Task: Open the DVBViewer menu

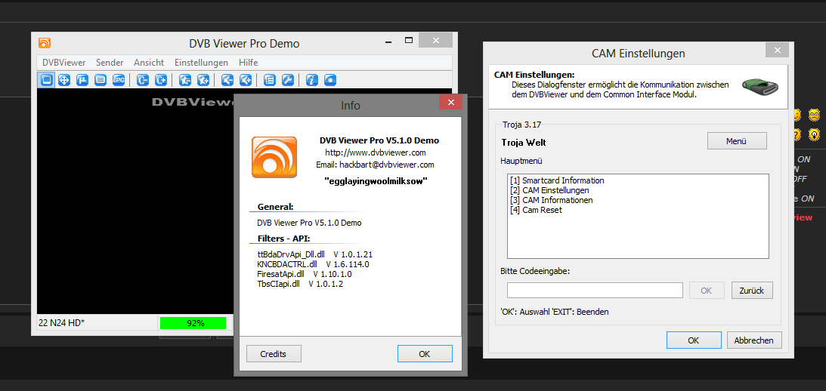Action: click(x=64, y=62)
